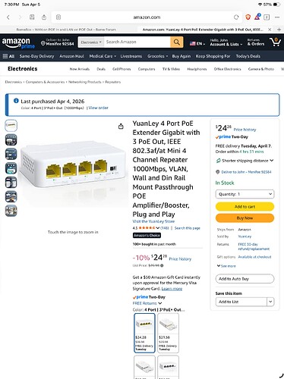Expand the Add to List dropdown arrow
Viewport: 284px width, 379px height.
point(270,302)
